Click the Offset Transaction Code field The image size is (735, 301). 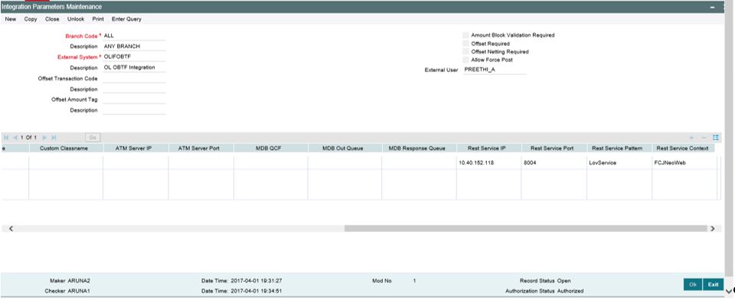coord(134,78)
